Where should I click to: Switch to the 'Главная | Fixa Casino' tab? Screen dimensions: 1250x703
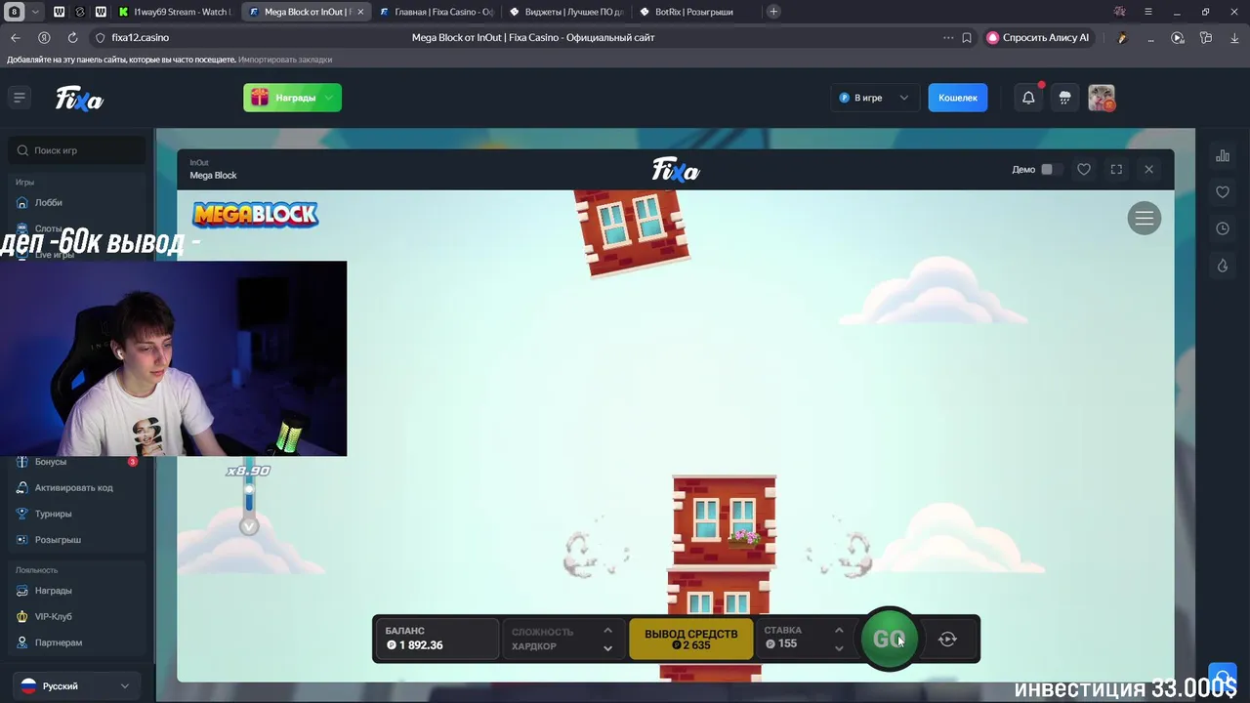click(x=437, y=12)
